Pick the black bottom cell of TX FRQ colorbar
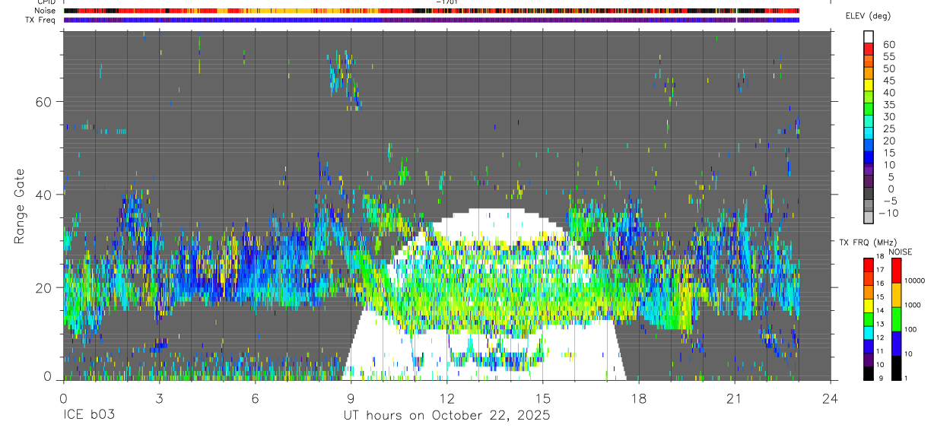934x431 pixels. point(868,373)
